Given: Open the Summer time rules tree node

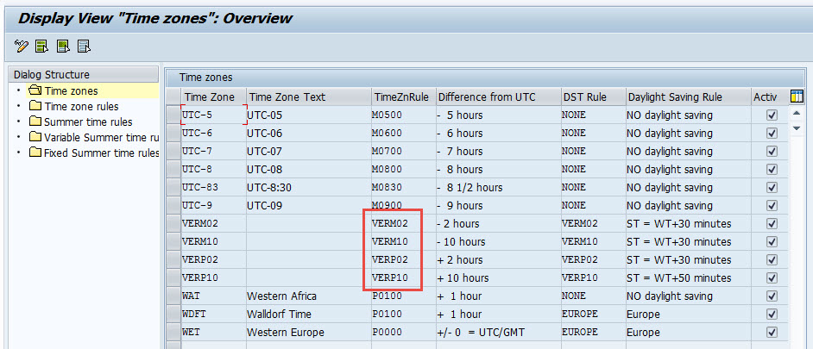Looking at the screenshot, I should pyautogui.click(x=88, y=122).
